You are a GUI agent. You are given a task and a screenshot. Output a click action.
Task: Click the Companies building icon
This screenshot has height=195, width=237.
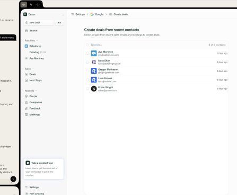click(x=27, y=103)
